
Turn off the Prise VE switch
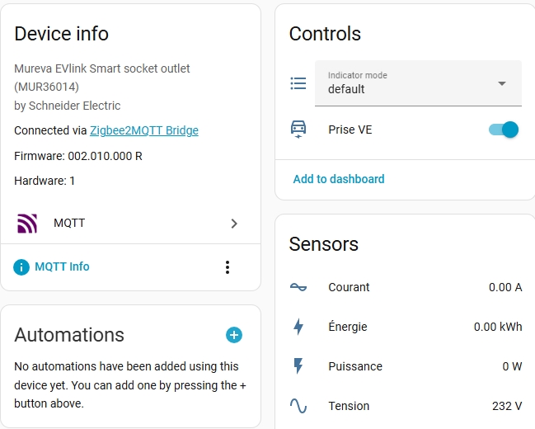coord(504,130)
